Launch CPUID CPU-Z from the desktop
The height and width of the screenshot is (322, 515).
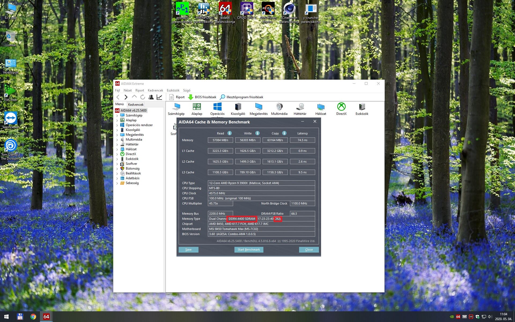(x=247, y=11)
